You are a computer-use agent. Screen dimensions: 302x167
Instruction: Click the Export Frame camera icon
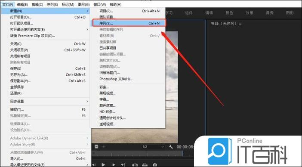click(155, 164)
